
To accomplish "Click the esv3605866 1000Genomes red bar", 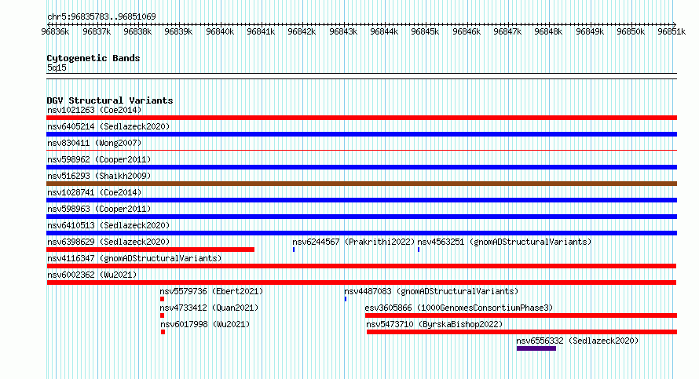I will pos(522,315).
